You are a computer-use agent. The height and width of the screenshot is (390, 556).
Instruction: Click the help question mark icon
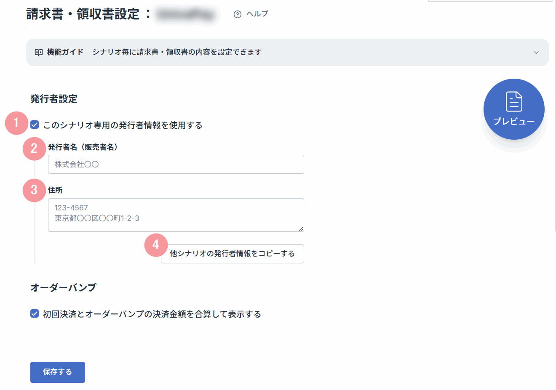point(238,14)
